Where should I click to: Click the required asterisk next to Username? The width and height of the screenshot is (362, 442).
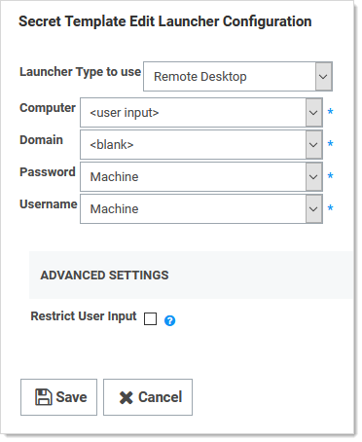[330, 208]
